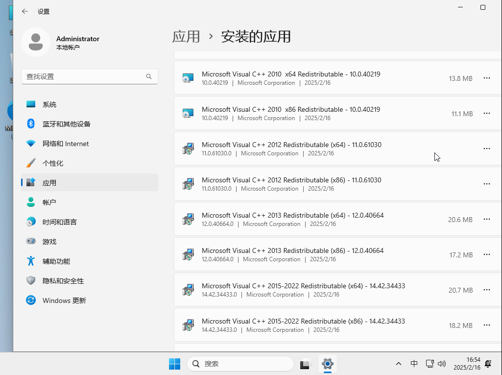This screenshot has width=502, height=375.
Task: Show hidden tray icons chevron
Action: pyautogui.click(x=399, y=363)
